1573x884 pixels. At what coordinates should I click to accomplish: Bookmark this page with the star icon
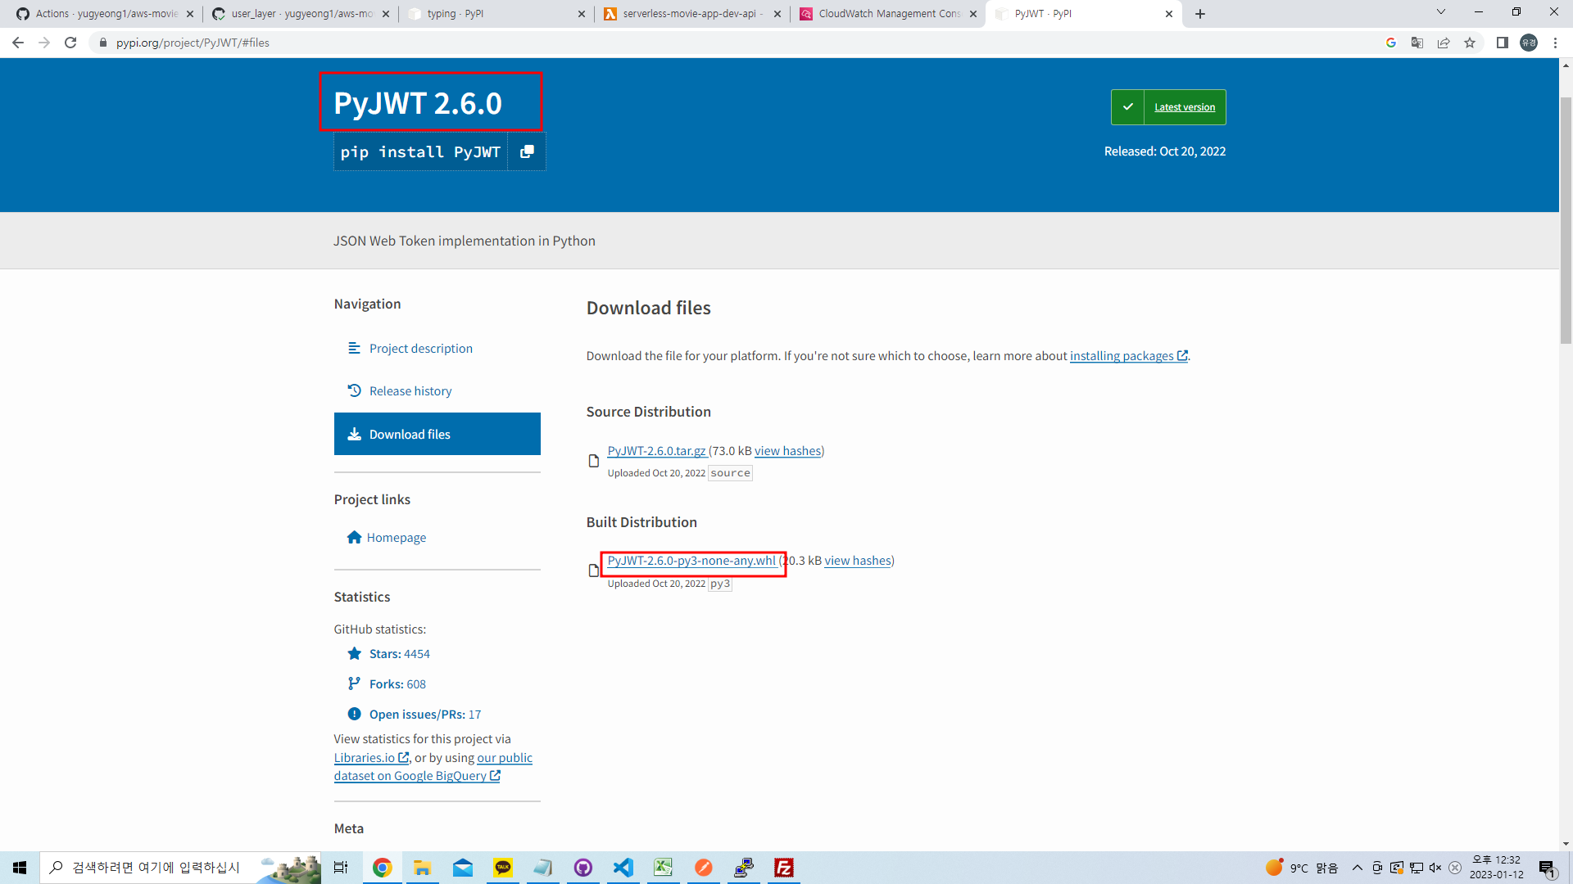tap(1470, 43)
